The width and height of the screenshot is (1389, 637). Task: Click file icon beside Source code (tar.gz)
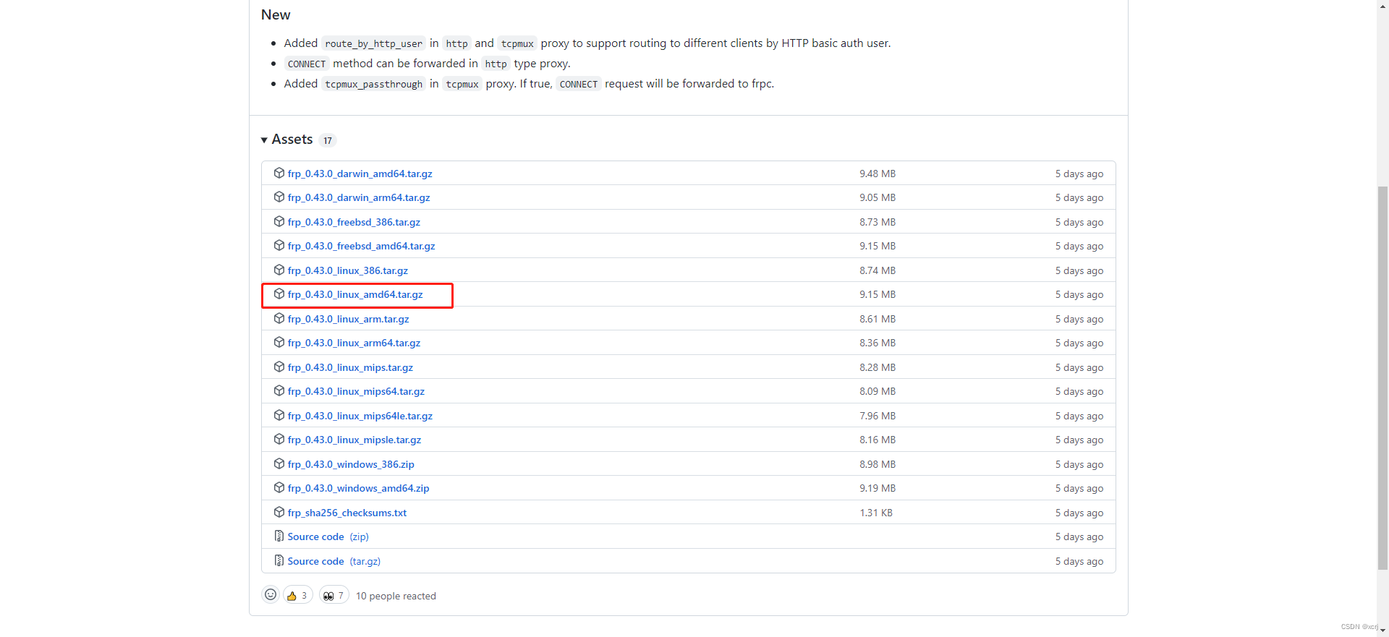pos(279,560)
